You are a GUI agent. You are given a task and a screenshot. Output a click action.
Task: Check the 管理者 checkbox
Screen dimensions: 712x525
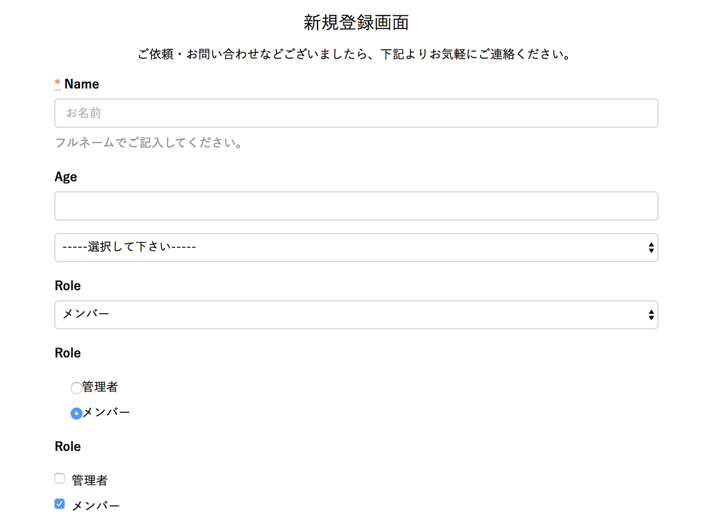pyautogui.click(x=59, y=478)
